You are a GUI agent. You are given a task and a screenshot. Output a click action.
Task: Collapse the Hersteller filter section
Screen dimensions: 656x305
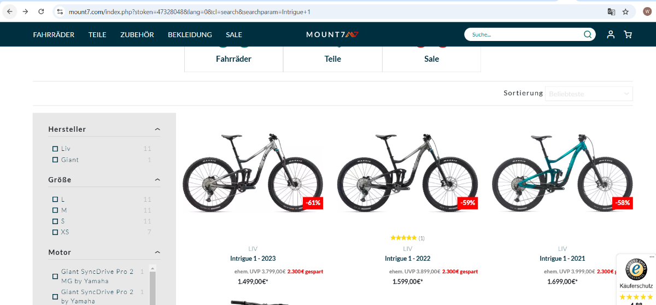tap(157, 130)
